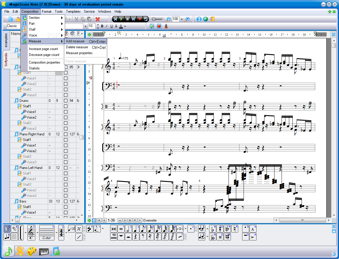Toggle the Drums row checkbox
Viewport: 339px width, 259px height.
coord(66,101)
